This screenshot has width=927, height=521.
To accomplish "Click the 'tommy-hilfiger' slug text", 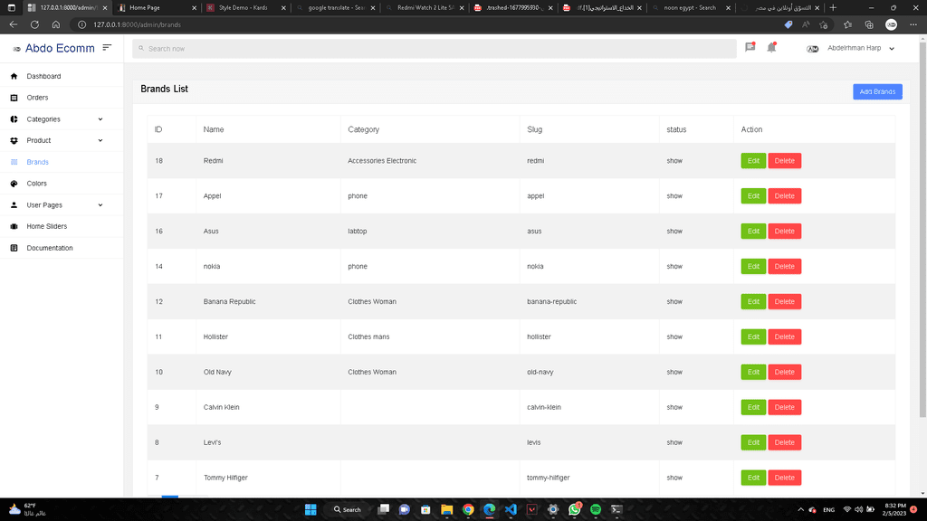I will 548,478.
